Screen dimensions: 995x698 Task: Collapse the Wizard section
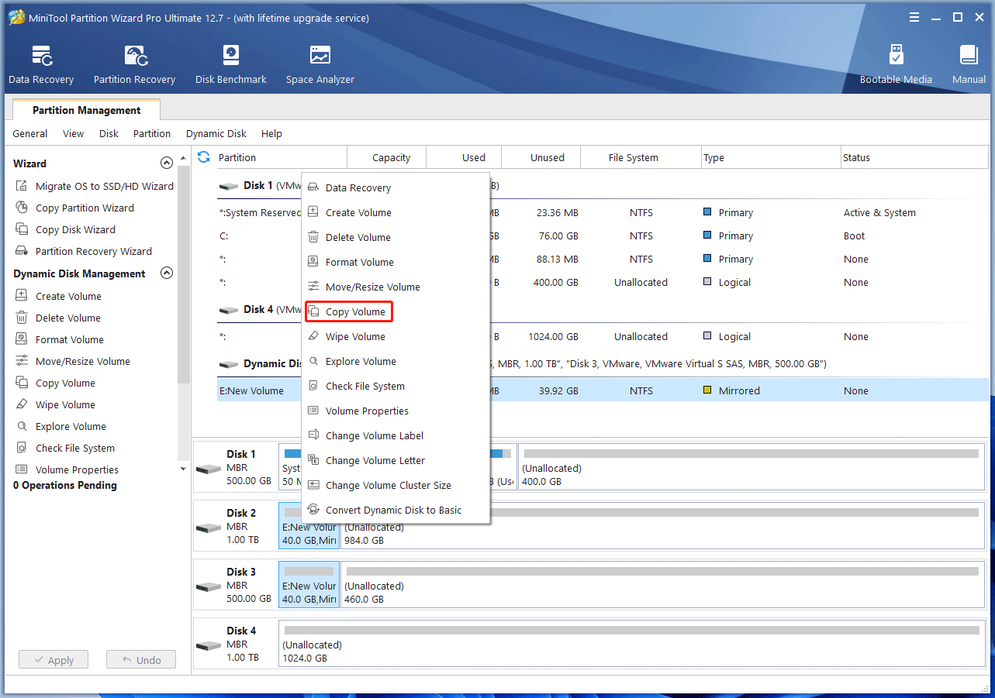(166, 163)
